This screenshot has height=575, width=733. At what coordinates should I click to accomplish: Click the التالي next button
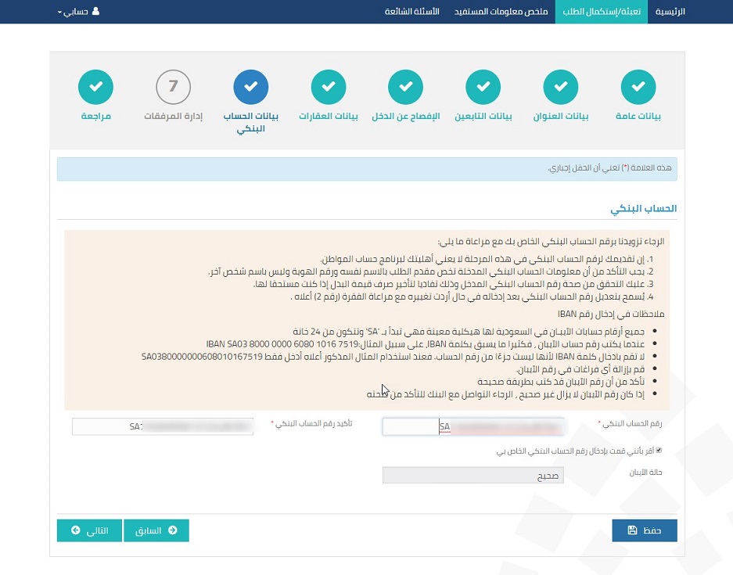click(89, 530)
